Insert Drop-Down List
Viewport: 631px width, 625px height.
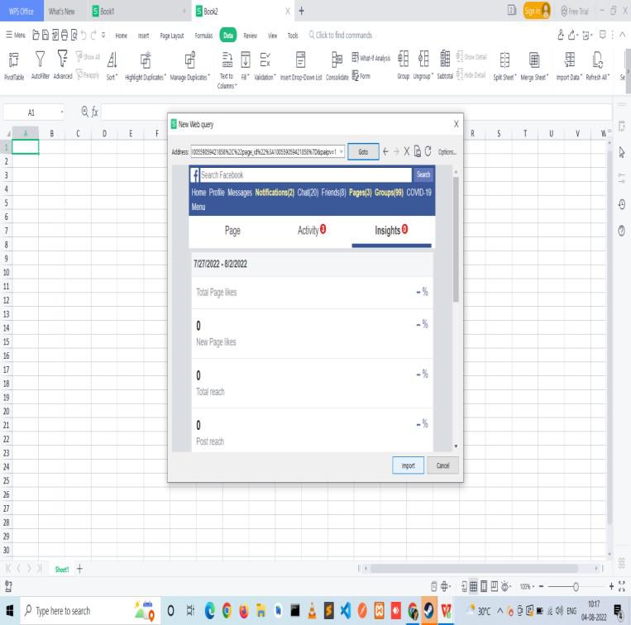click(300, 65)
